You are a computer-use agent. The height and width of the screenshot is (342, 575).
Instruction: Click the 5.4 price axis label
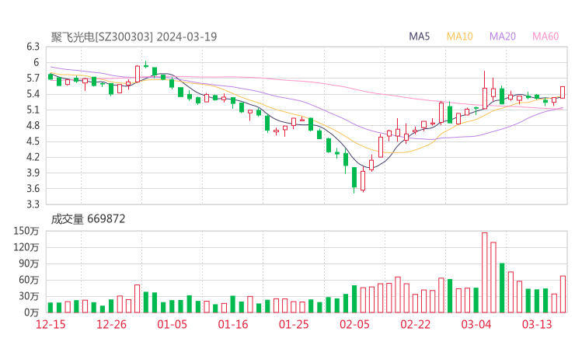click(x=33, y=94)
